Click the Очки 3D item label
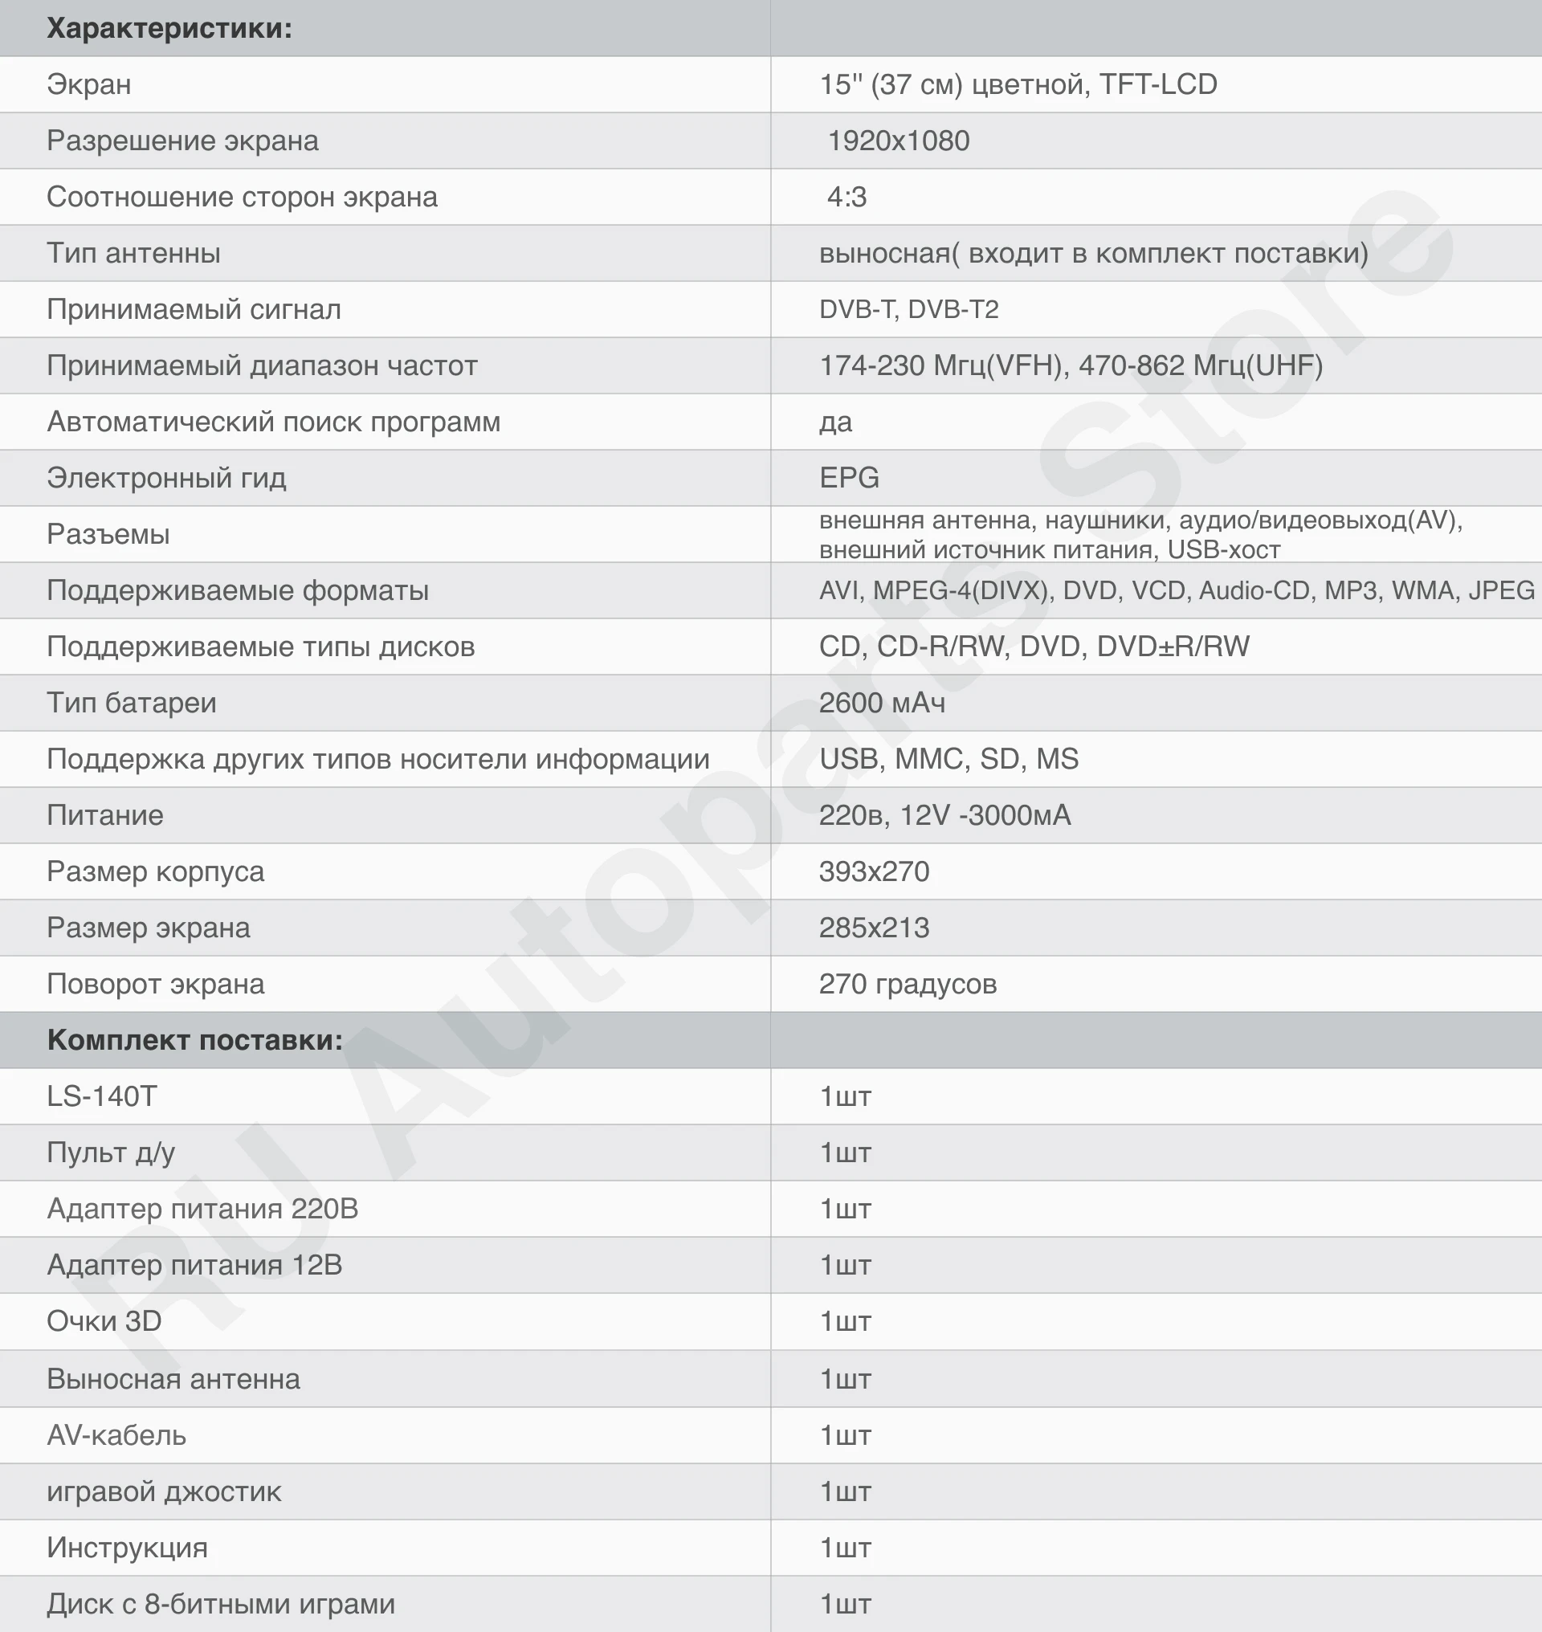This screenshot has width=1542, height=1632. 104,1321
